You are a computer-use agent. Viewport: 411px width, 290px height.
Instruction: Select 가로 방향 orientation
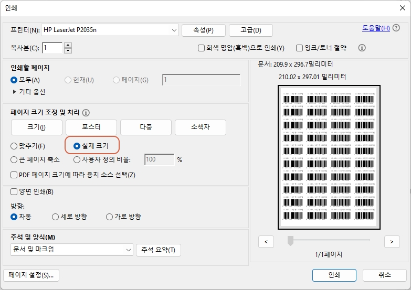click(109, 217)
